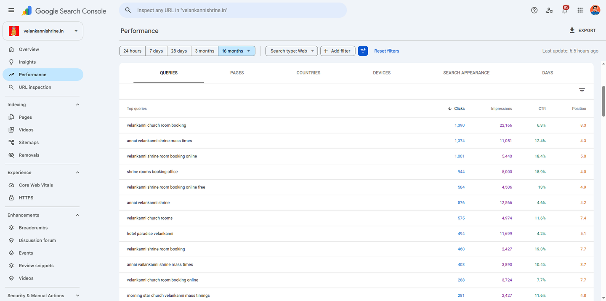Switch to the COUNTRIES tab

pyautogui.click(x=308, y=73)
